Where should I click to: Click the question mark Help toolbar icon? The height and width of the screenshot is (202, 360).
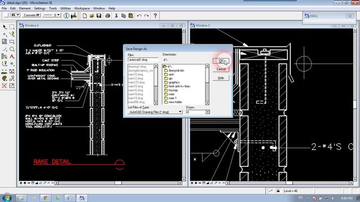pyautogui.click(x=155, y=16)
